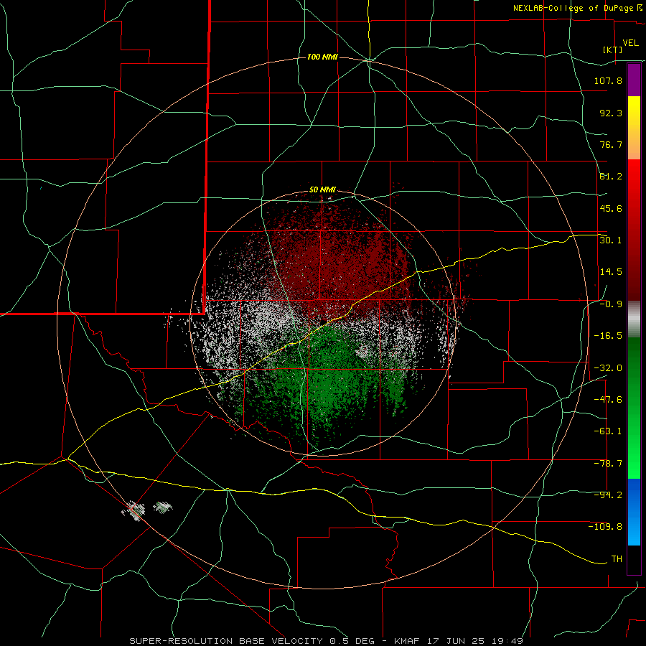Pick the blue segment of the velocity color bar
Viewport: 646px width, 646px height.
click(634, 512)
